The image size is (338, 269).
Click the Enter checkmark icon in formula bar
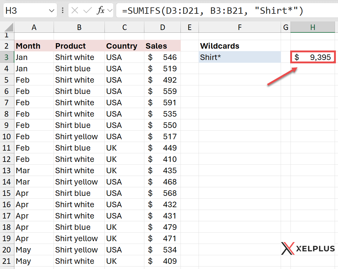point(87,11)
